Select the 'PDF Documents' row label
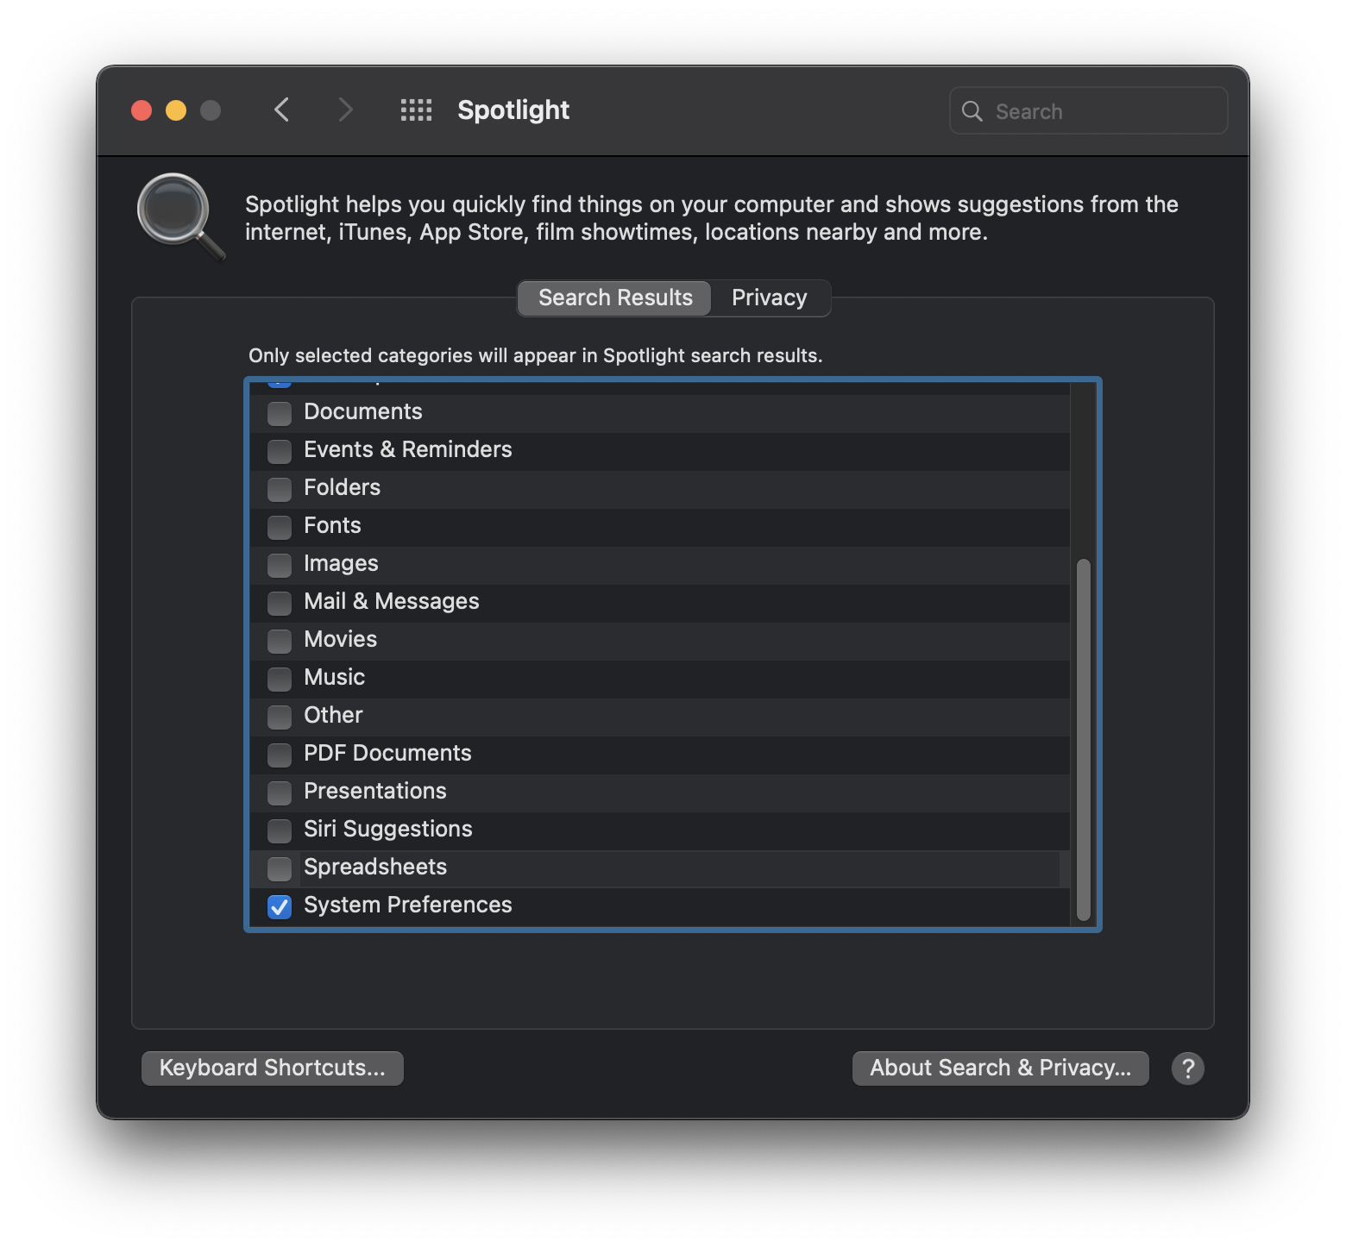The width and height of the screenshot is (1346, 1247). [x=387, y=754]
